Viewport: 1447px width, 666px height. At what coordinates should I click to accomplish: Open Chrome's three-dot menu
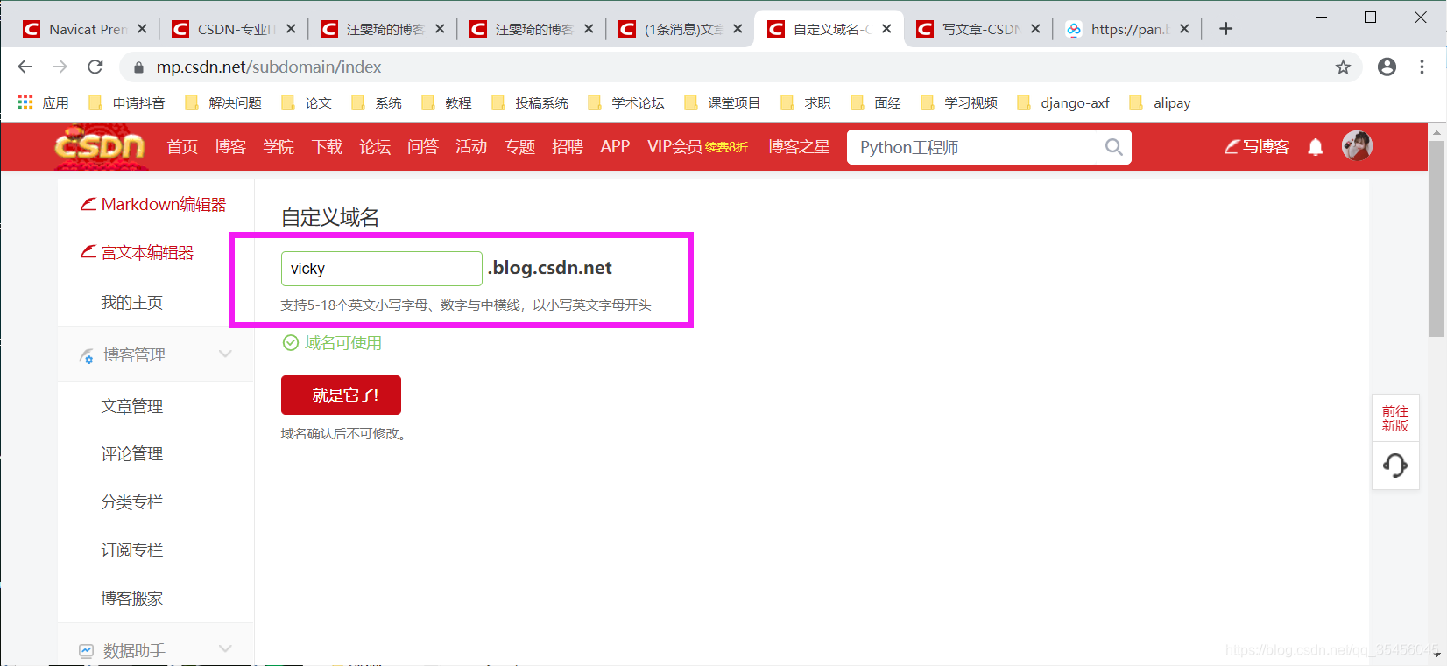coord(1422,67)
